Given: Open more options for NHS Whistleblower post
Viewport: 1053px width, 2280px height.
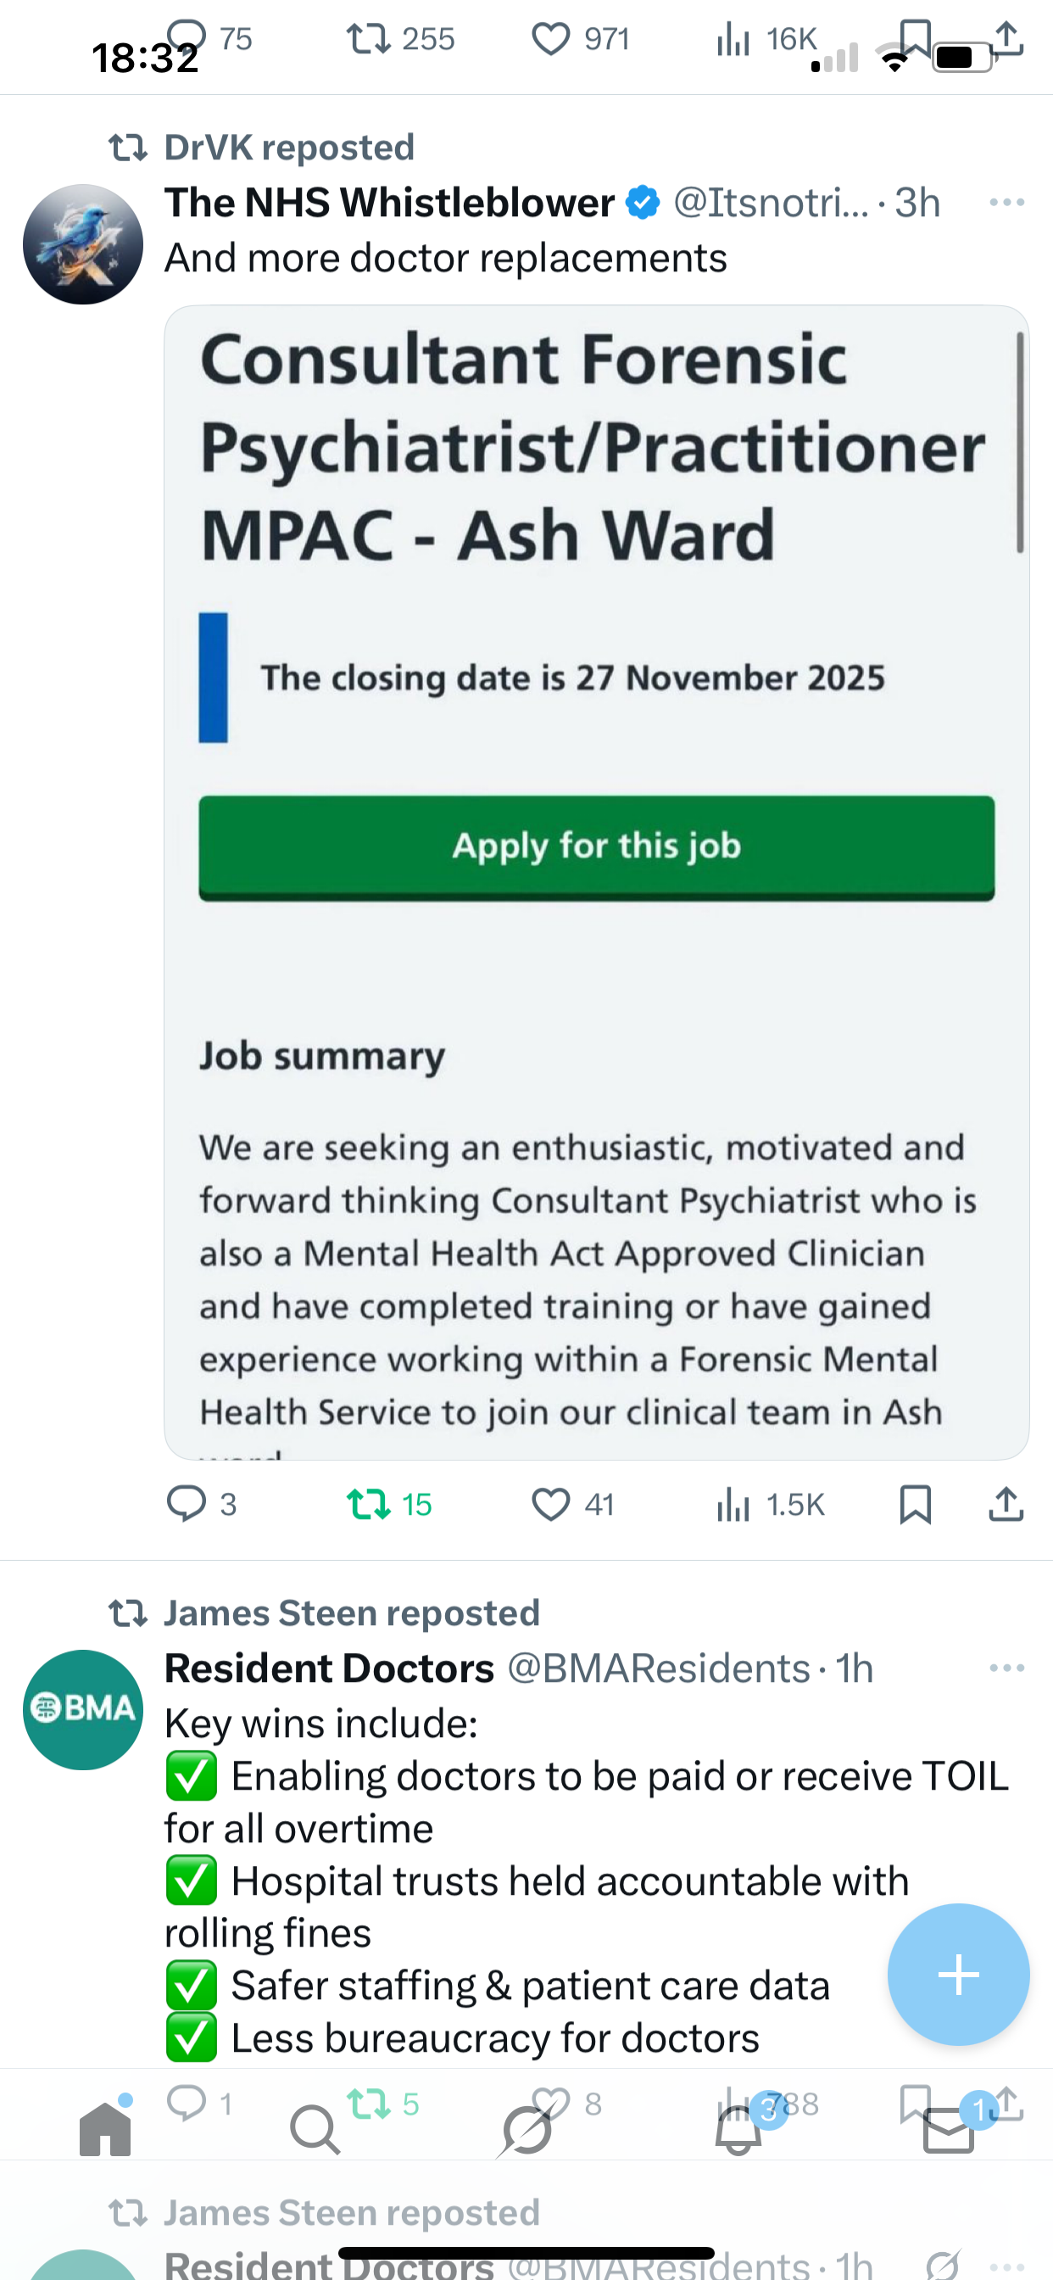Looking at the screenshot, I should 1007,203.
